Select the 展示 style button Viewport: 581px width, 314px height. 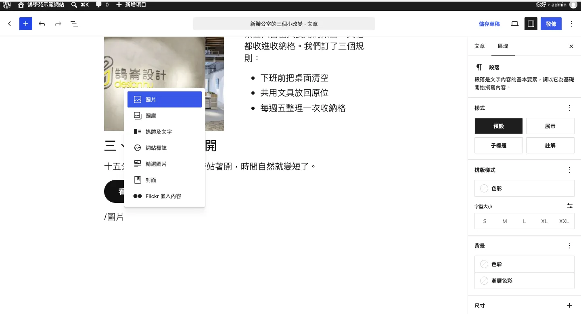point(550,126)
